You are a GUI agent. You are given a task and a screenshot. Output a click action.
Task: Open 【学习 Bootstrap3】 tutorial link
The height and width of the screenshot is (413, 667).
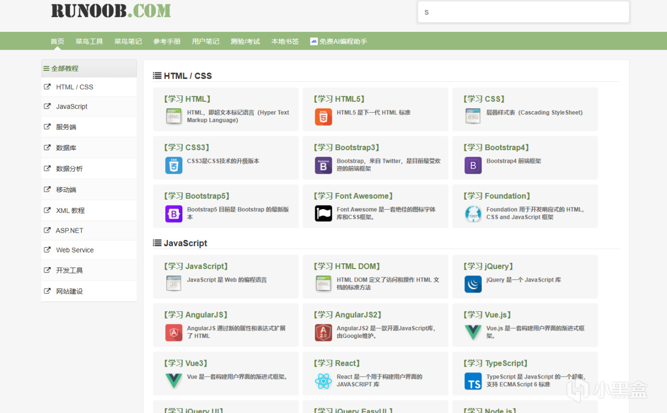[347, 148]
